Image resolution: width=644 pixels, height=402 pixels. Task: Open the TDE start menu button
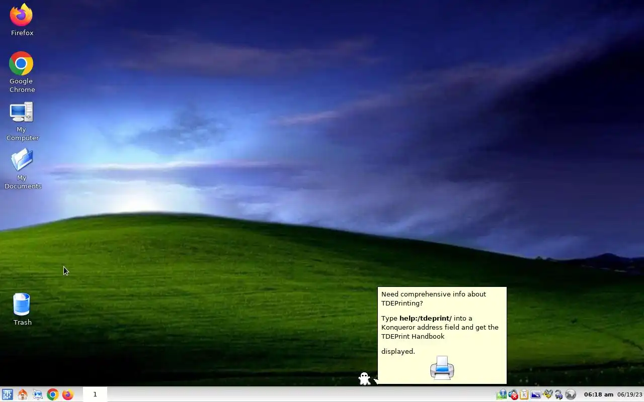pyautogui.click(x=7, y=394)
